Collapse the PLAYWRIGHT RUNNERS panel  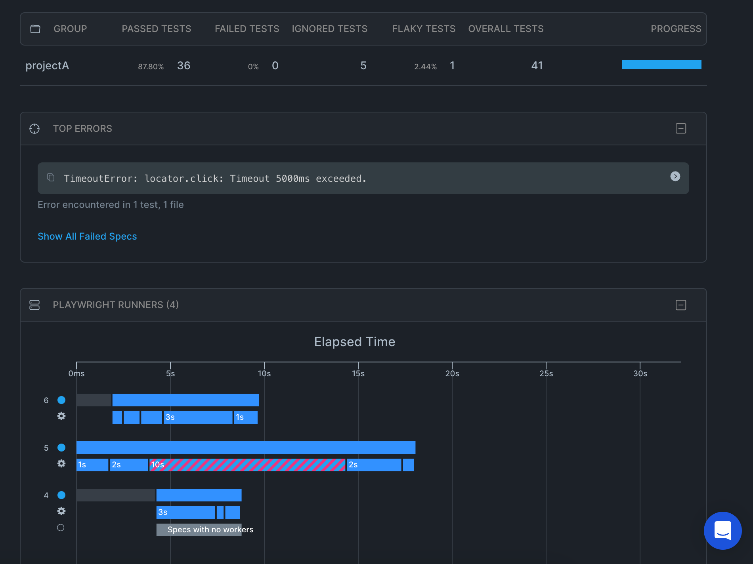tap(681, 305)
